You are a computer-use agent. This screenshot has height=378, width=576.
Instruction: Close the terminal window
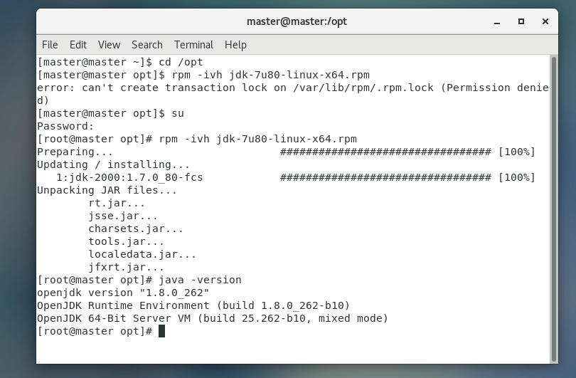pos(545,21)
